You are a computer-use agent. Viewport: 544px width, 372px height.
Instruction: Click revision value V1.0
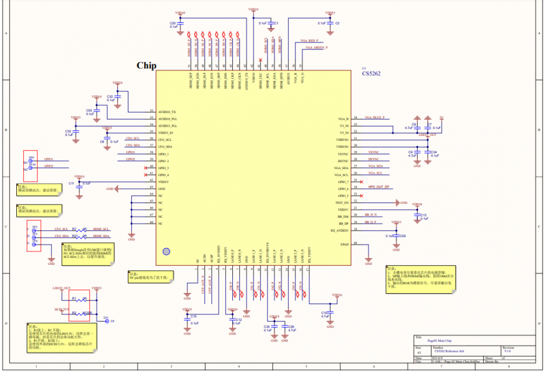[x=508, y=351]
